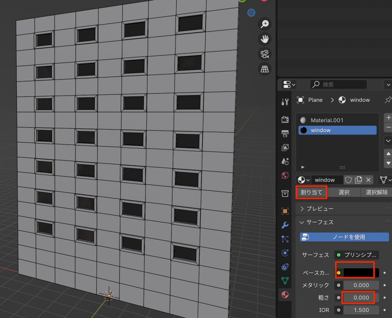Open the Physics properties tab icon
The height and width of the screenshot is (318, 392).
[x=285, y=253]
